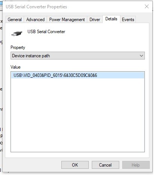Screen dimensions: 155x176
Task: Close the USB Serial Converter Properties dialog
Action: [x=147, y=6]
